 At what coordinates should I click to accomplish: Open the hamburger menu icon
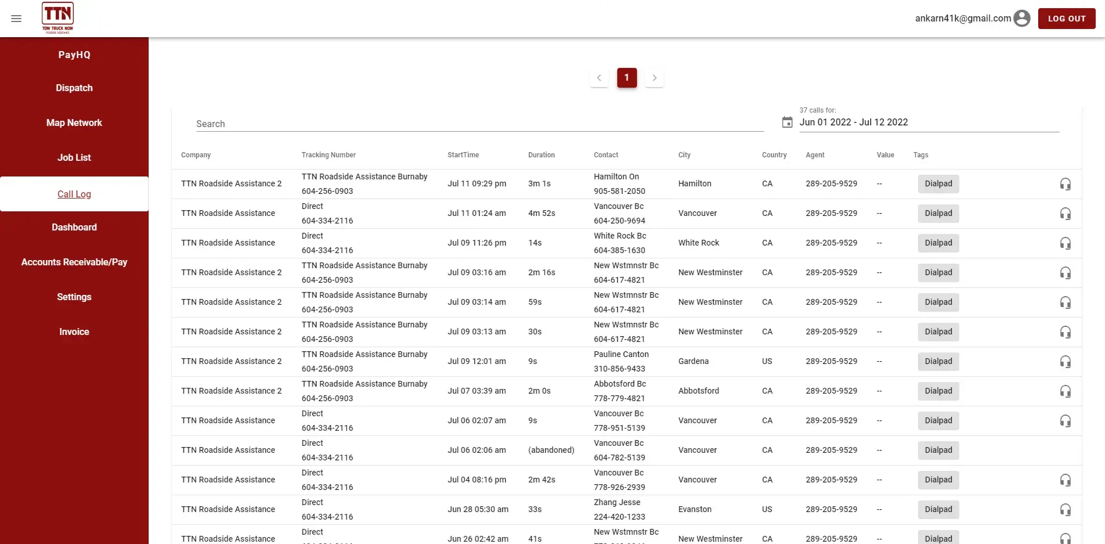(x=16, y=19)
